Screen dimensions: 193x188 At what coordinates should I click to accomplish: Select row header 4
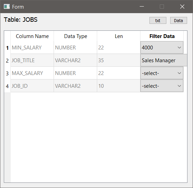(x=7, y=86)
